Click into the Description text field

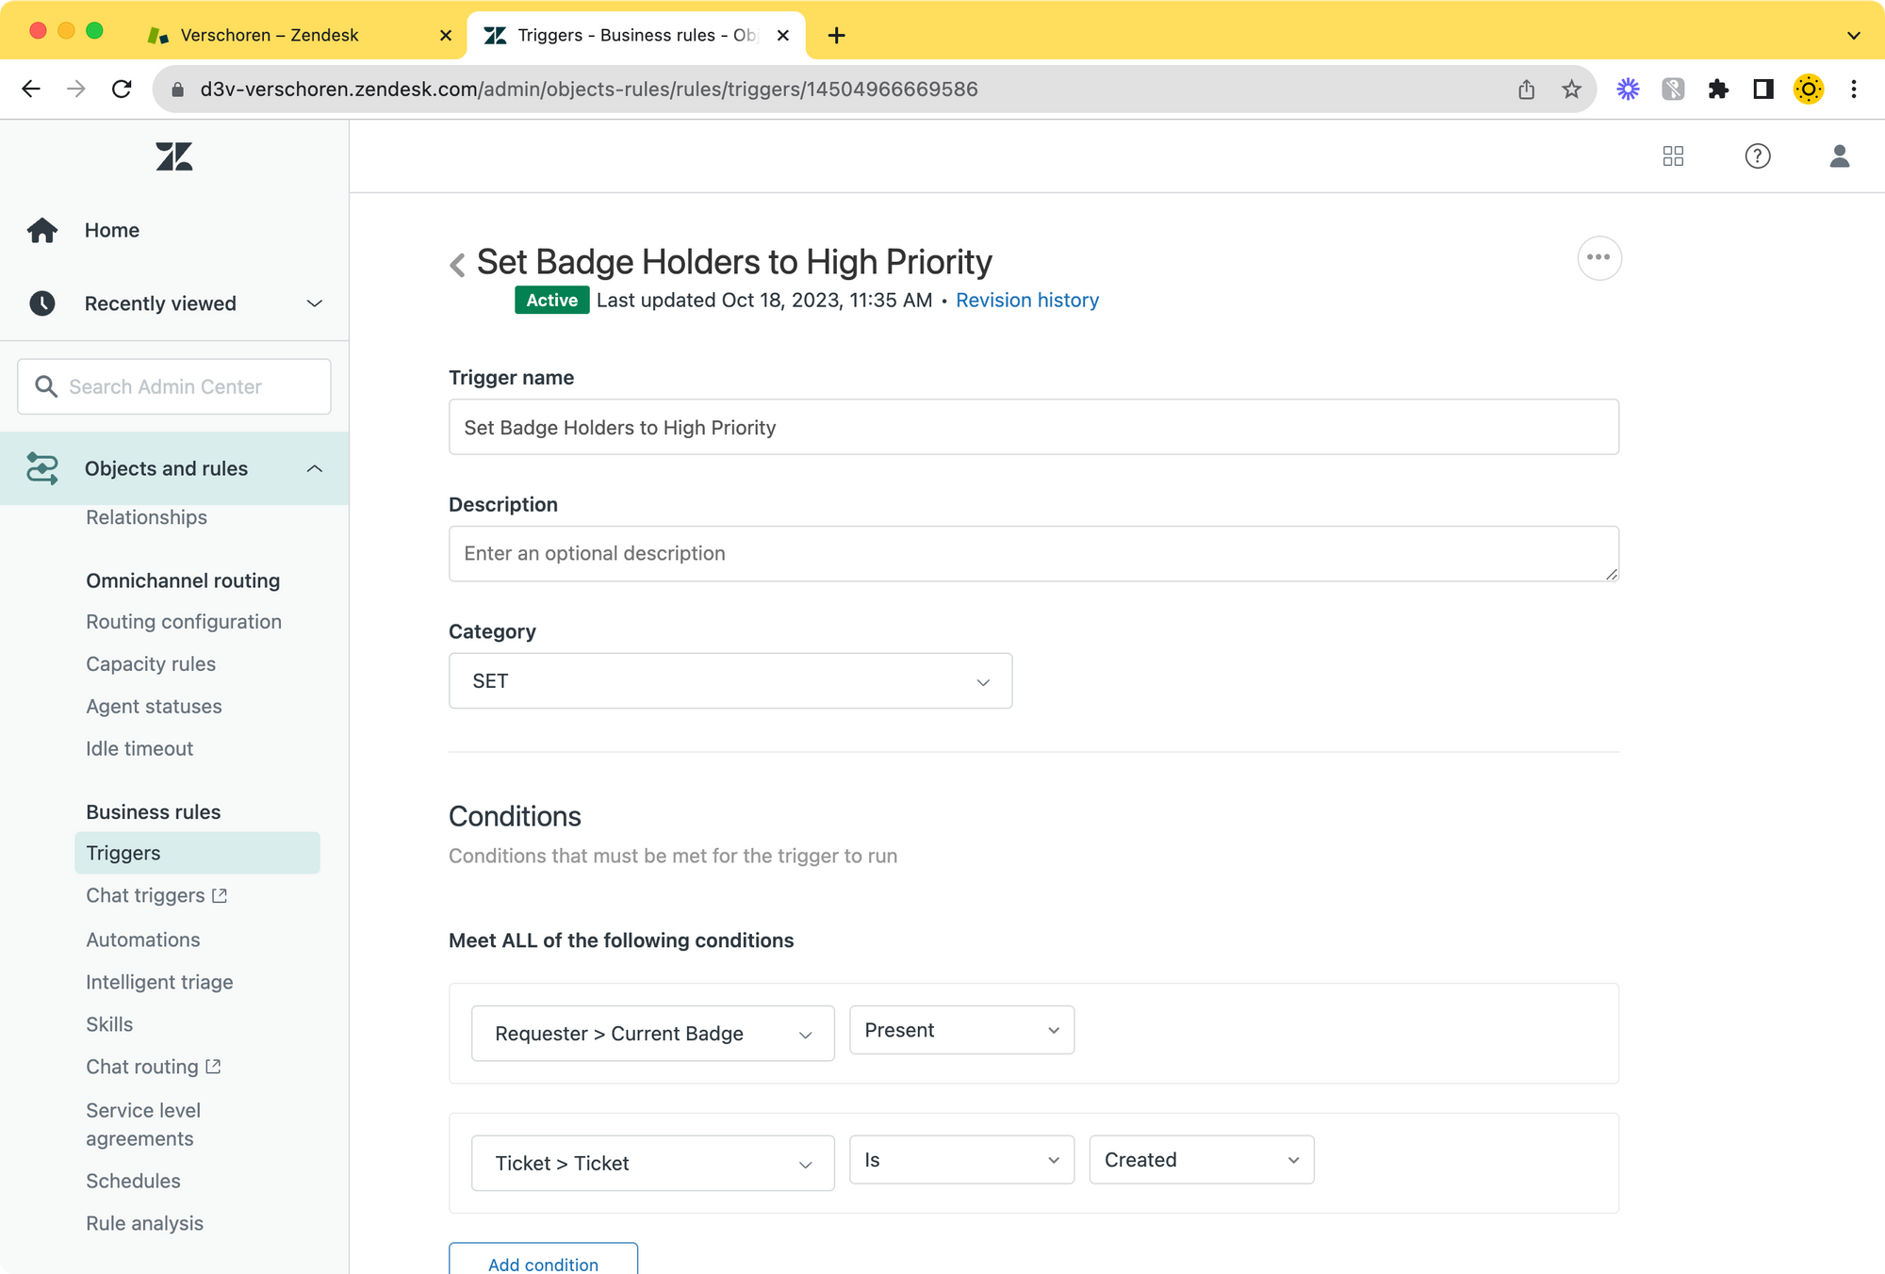(1033, 554)
